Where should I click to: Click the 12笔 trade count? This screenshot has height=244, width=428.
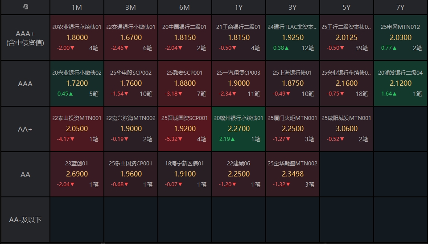308,48
